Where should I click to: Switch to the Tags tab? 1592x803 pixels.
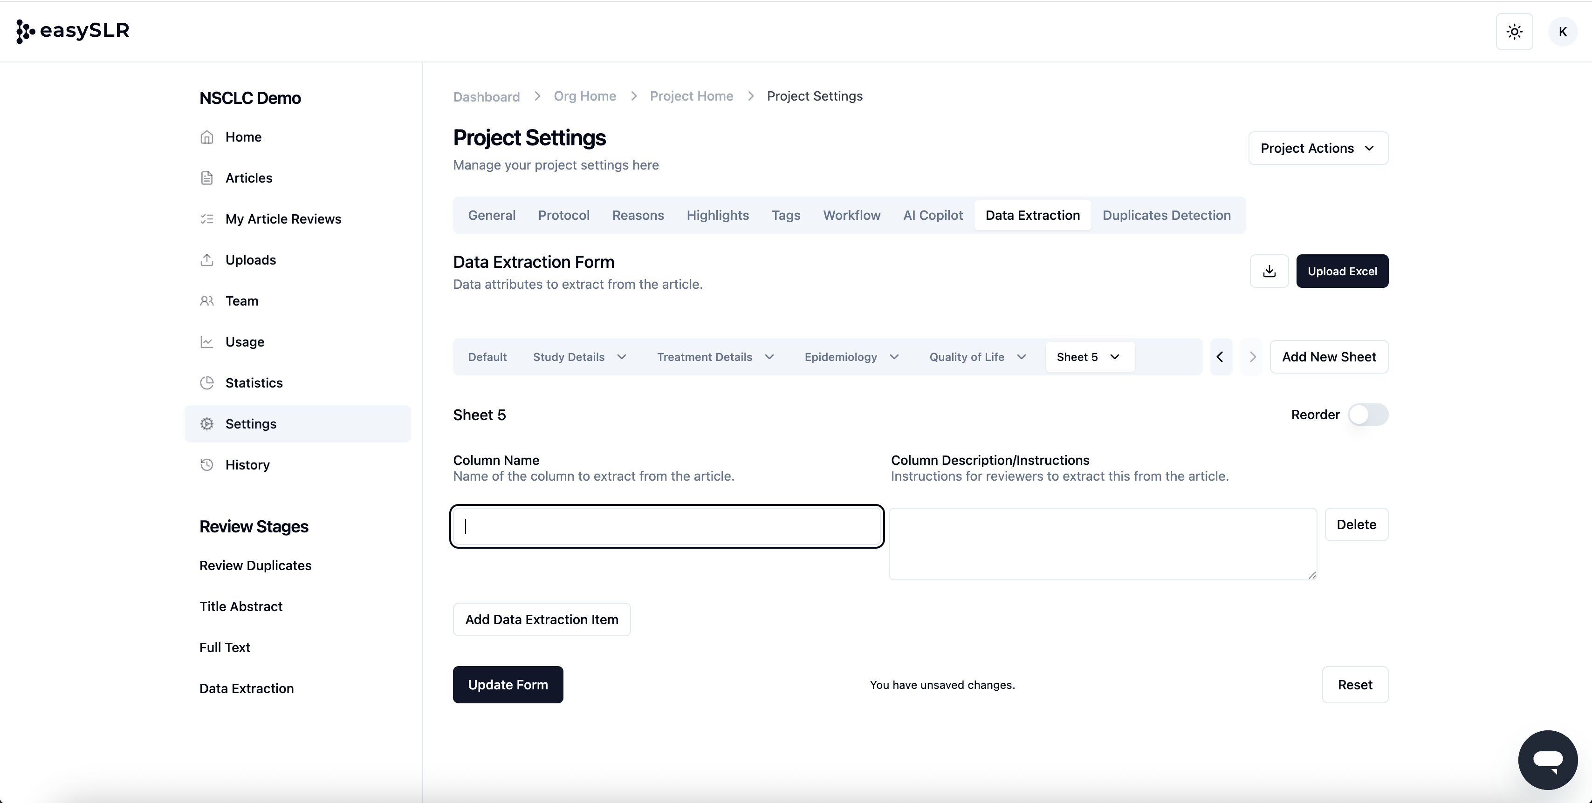click(785, 215)
